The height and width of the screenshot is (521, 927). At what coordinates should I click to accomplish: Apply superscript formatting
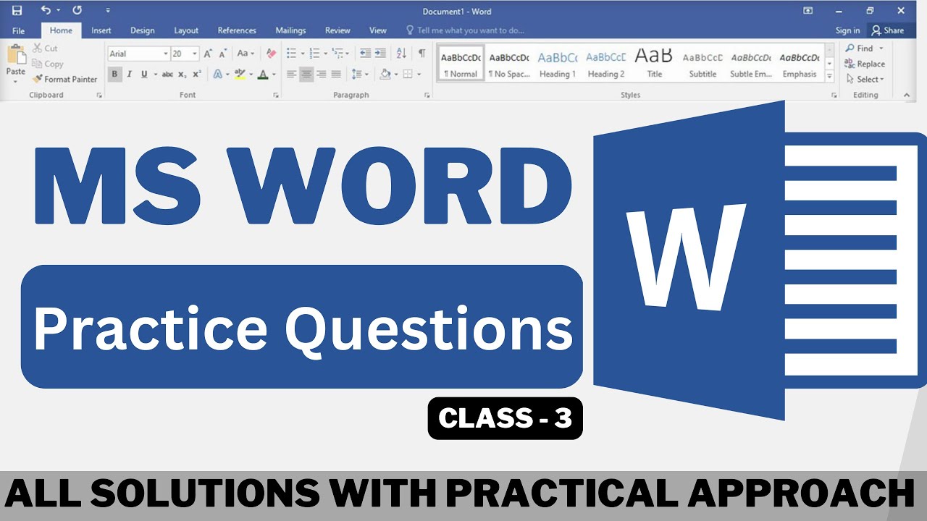pos(197,74)
